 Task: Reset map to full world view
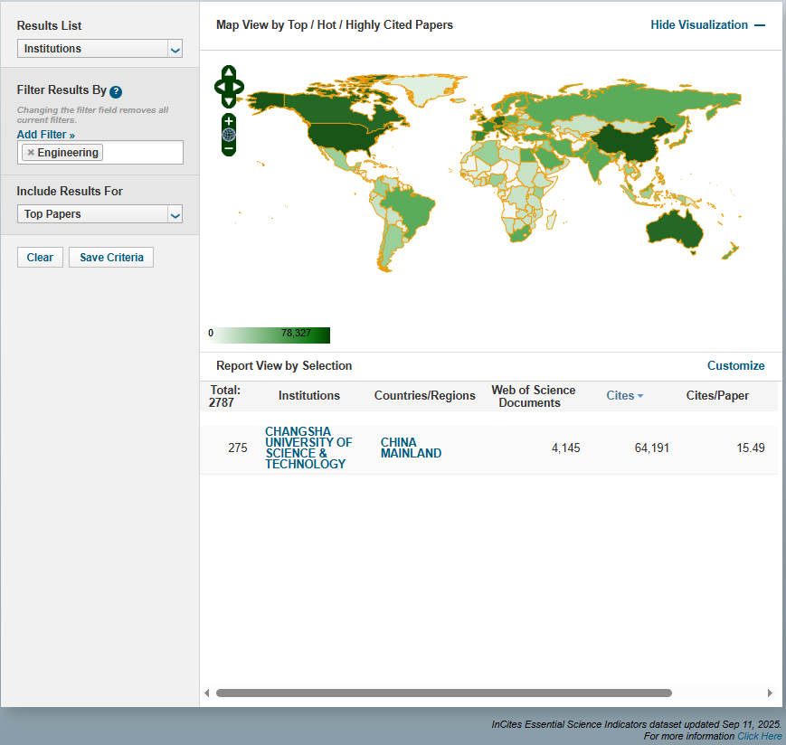229,135
